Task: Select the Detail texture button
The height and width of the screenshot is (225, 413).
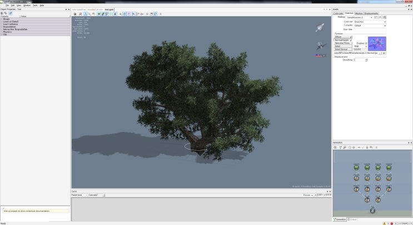Action: click(x=342, y=46)
